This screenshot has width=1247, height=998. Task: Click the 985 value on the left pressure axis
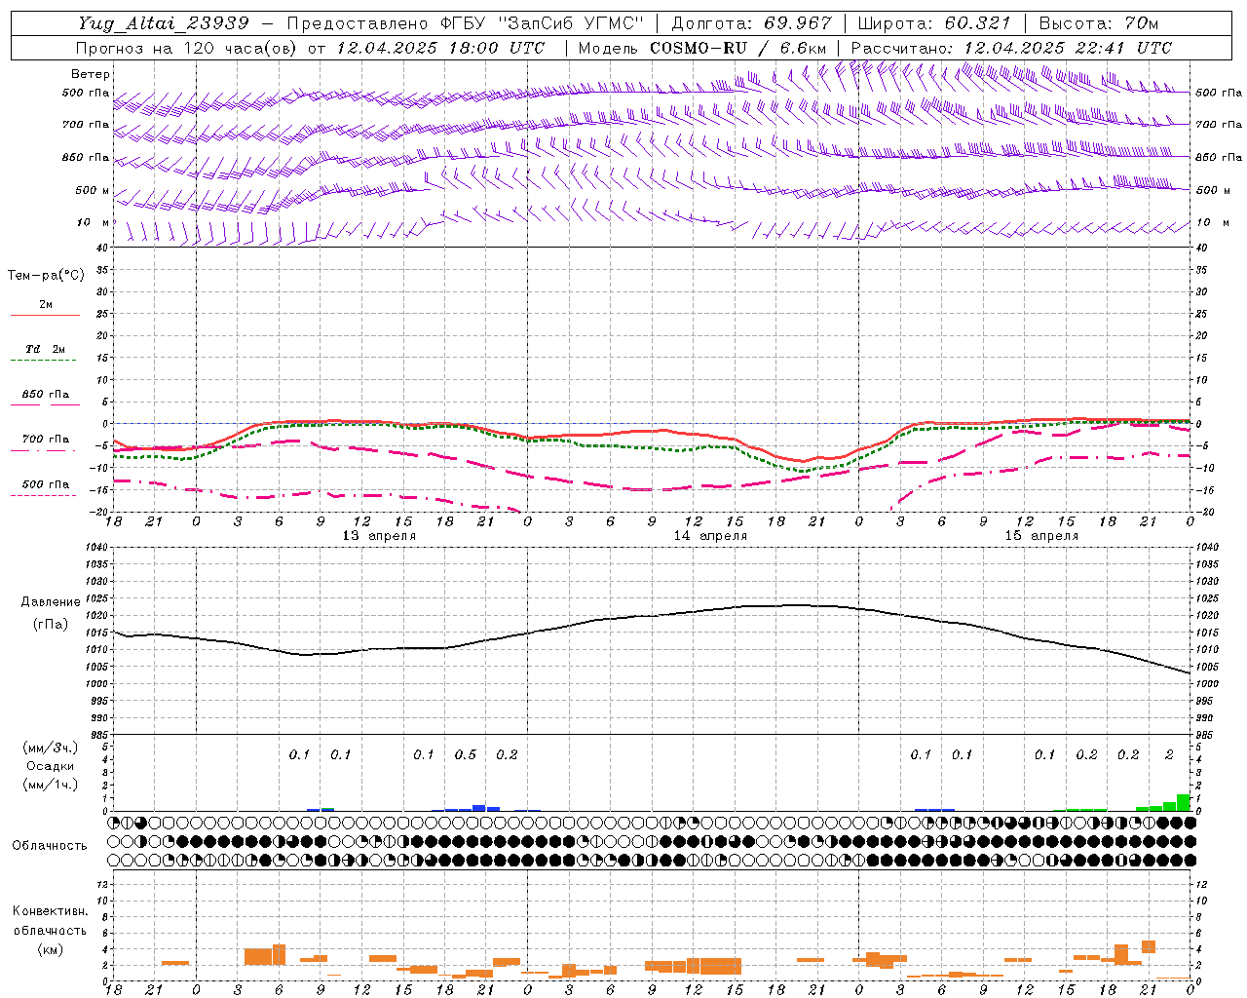click(97, 735)
